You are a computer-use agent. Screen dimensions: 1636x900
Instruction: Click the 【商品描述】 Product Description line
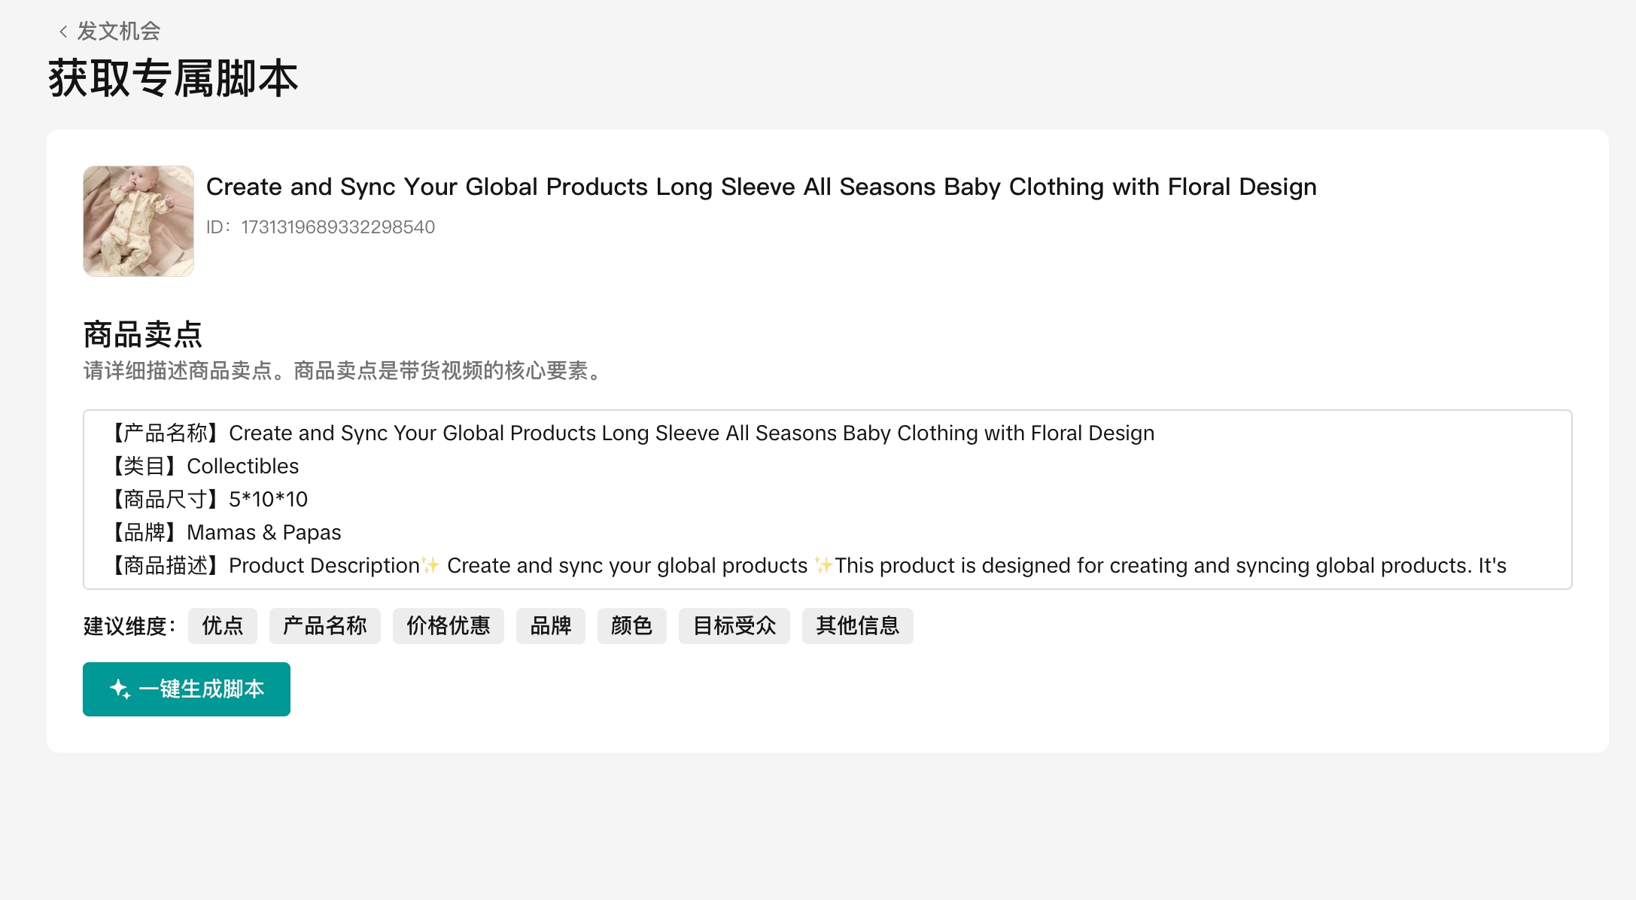click(808, 566)
